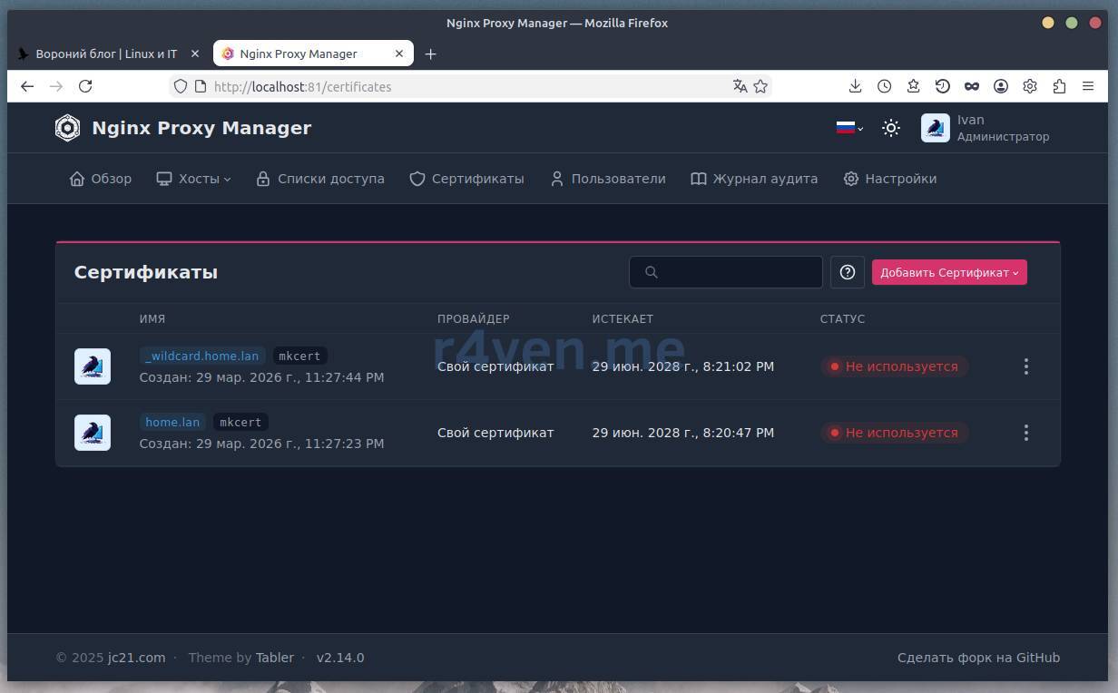1118x693 pixels.
Task: Open the Ivan user profile menu
Action: click(x=985, y=128)
